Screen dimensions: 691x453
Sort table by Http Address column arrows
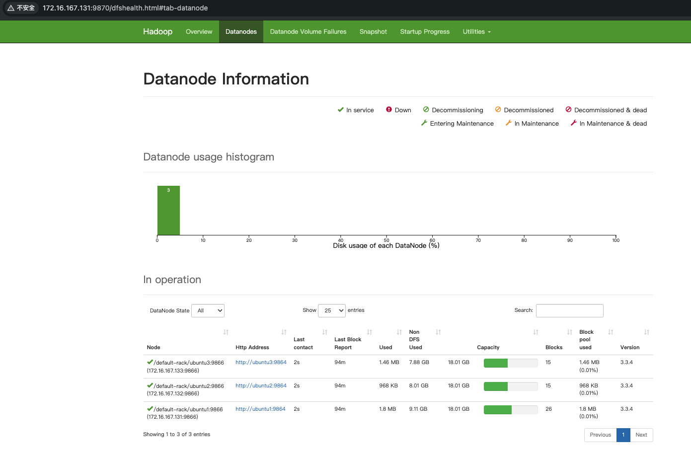click(x=284, y=332)
